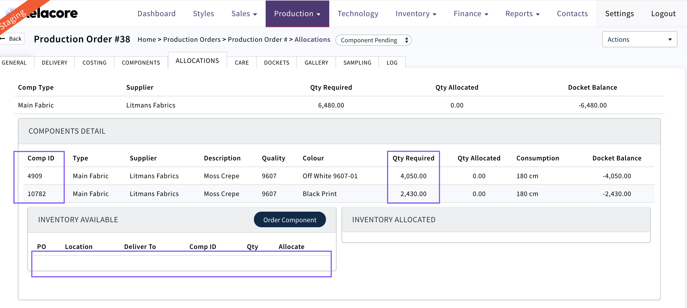Expand the Finance menu
This screenshot has width=687, height=308.
click(x=471, y=14)
